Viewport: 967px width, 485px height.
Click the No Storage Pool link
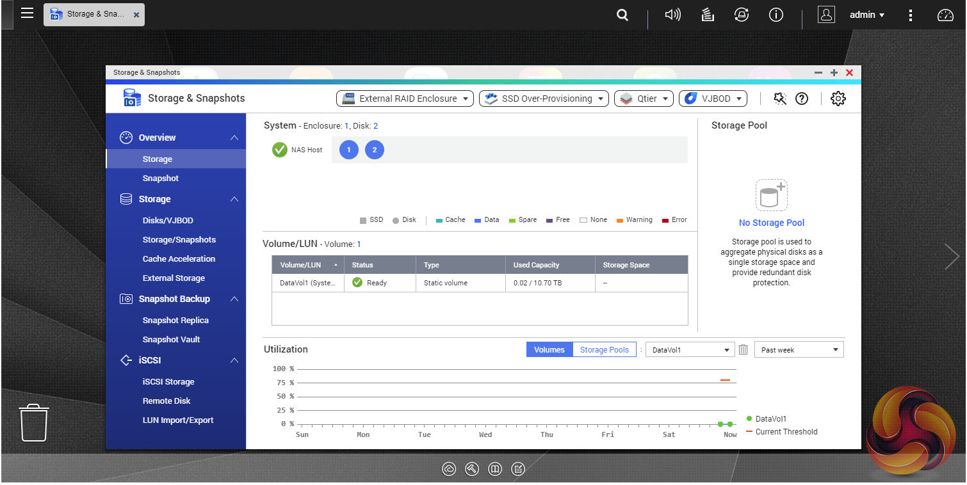pos(771,223)
